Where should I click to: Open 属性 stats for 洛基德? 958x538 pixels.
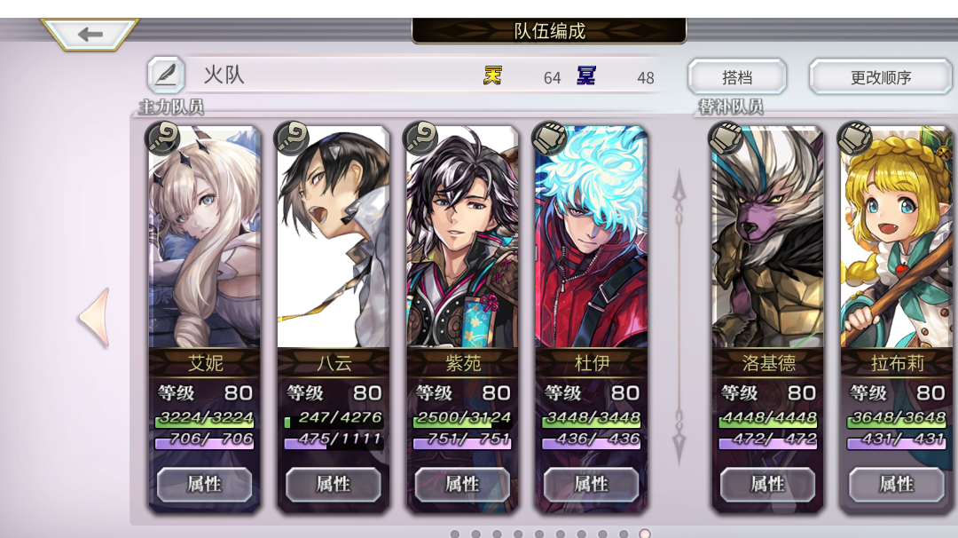click(x=767, y=484)
